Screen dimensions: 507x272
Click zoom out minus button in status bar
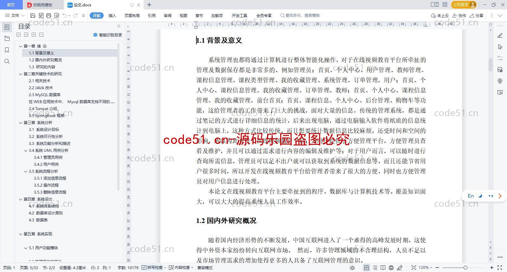point(437,268)
